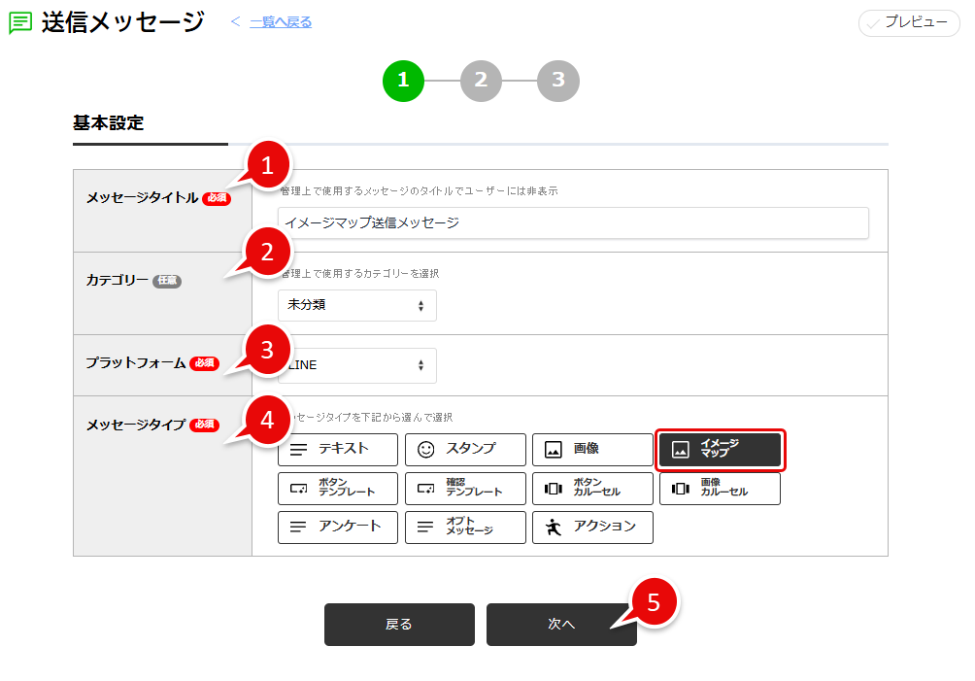Click step 2 in the progress stepper
This screenshot has width=975, height=681.
click(481, 81)
